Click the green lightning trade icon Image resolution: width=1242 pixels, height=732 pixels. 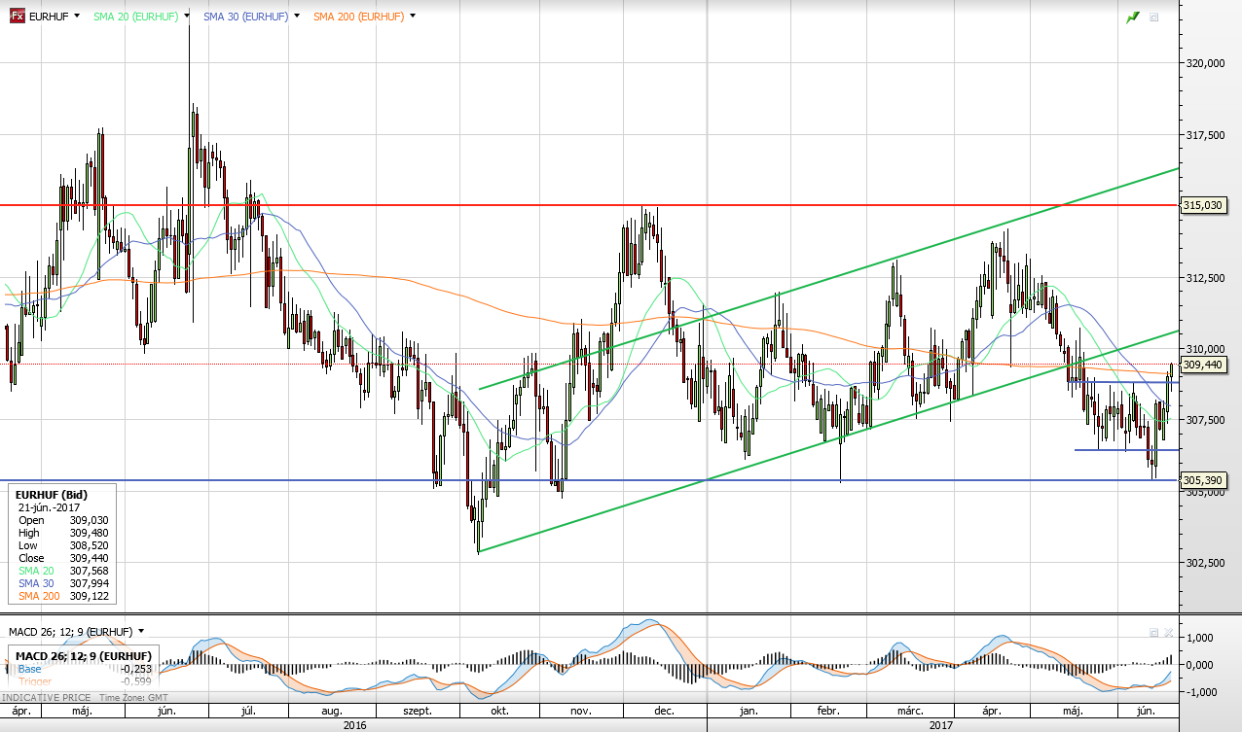pyautogui.click(x=1133, y=17)
